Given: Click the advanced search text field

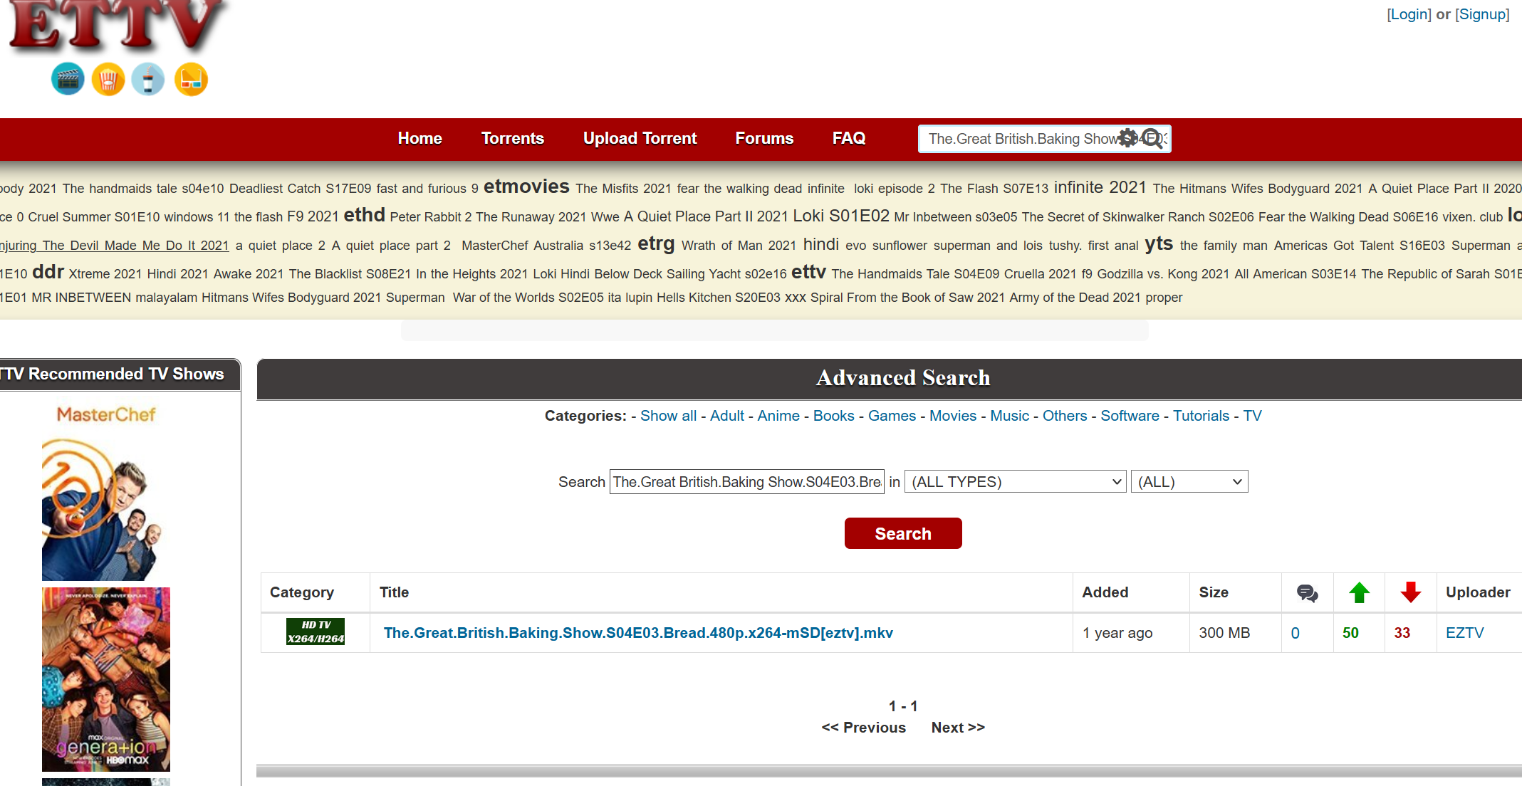Looking at the screenshot, I should (746, 482).
